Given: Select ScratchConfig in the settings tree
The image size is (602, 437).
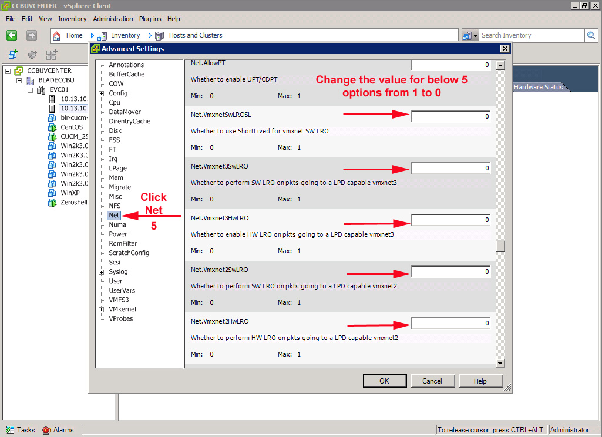Looking at the screenshot, I should [129, 253].
